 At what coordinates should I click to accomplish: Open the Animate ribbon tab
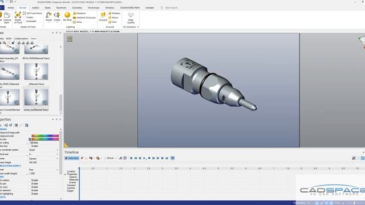click(149, 7)
